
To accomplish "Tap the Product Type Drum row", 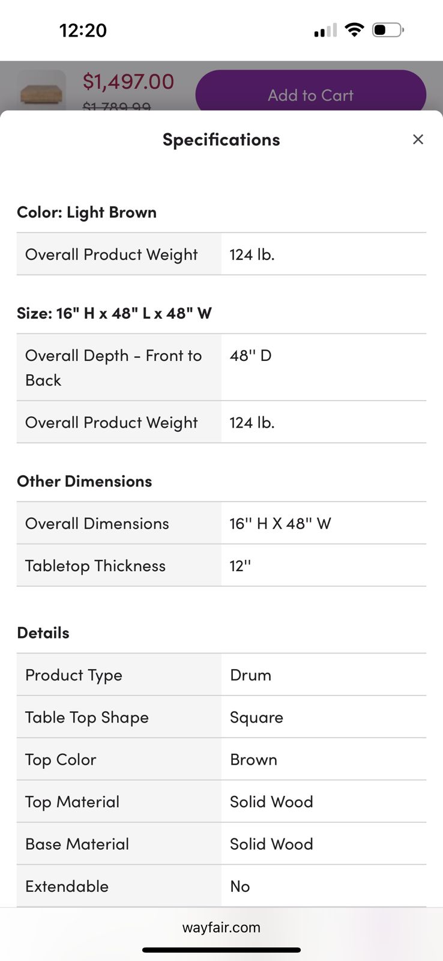I will coord(221,675).
